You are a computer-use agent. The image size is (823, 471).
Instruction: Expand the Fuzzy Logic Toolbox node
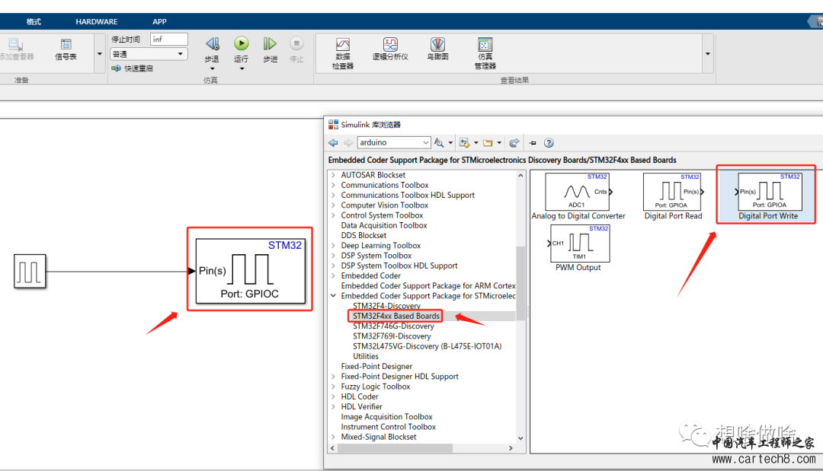pos(333,386)
